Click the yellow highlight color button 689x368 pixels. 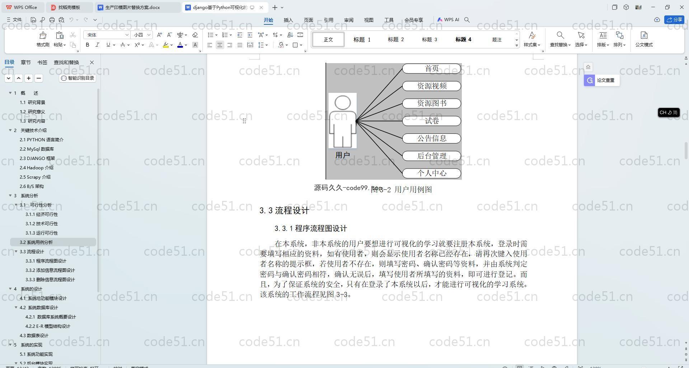pyautogui.click(x=165, y=45)
